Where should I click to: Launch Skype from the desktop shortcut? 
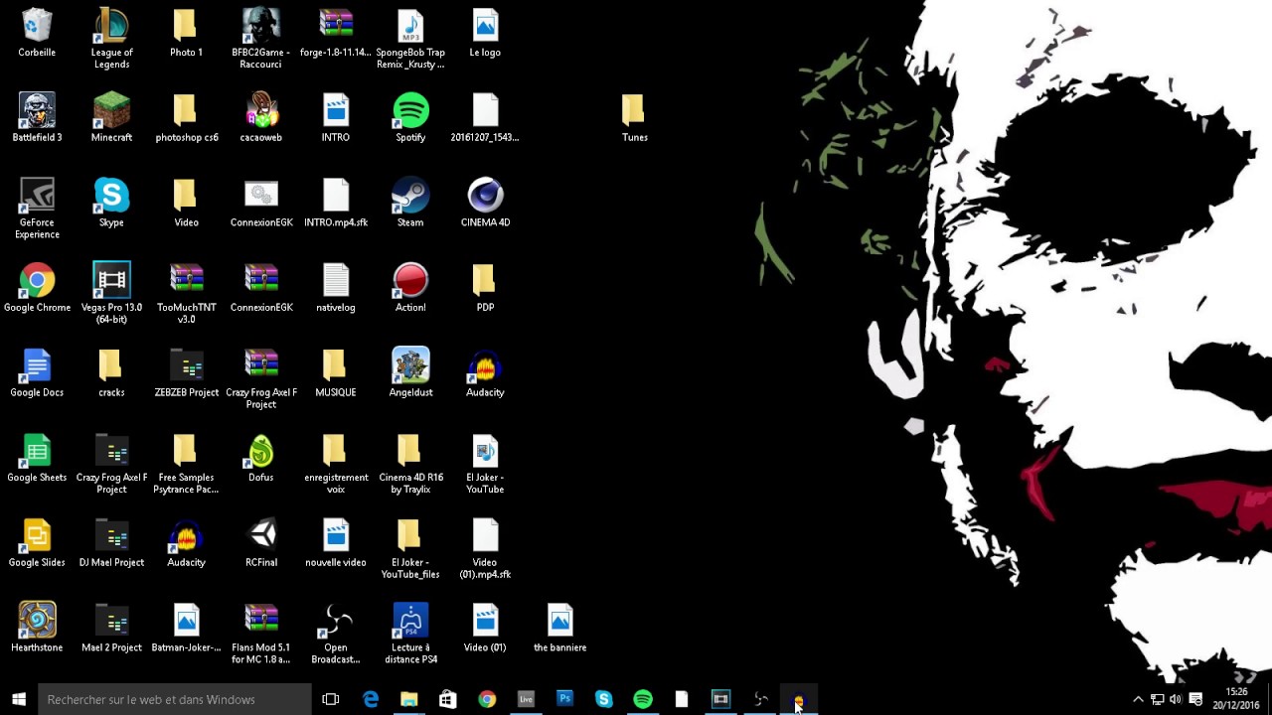tap(111, 203)
